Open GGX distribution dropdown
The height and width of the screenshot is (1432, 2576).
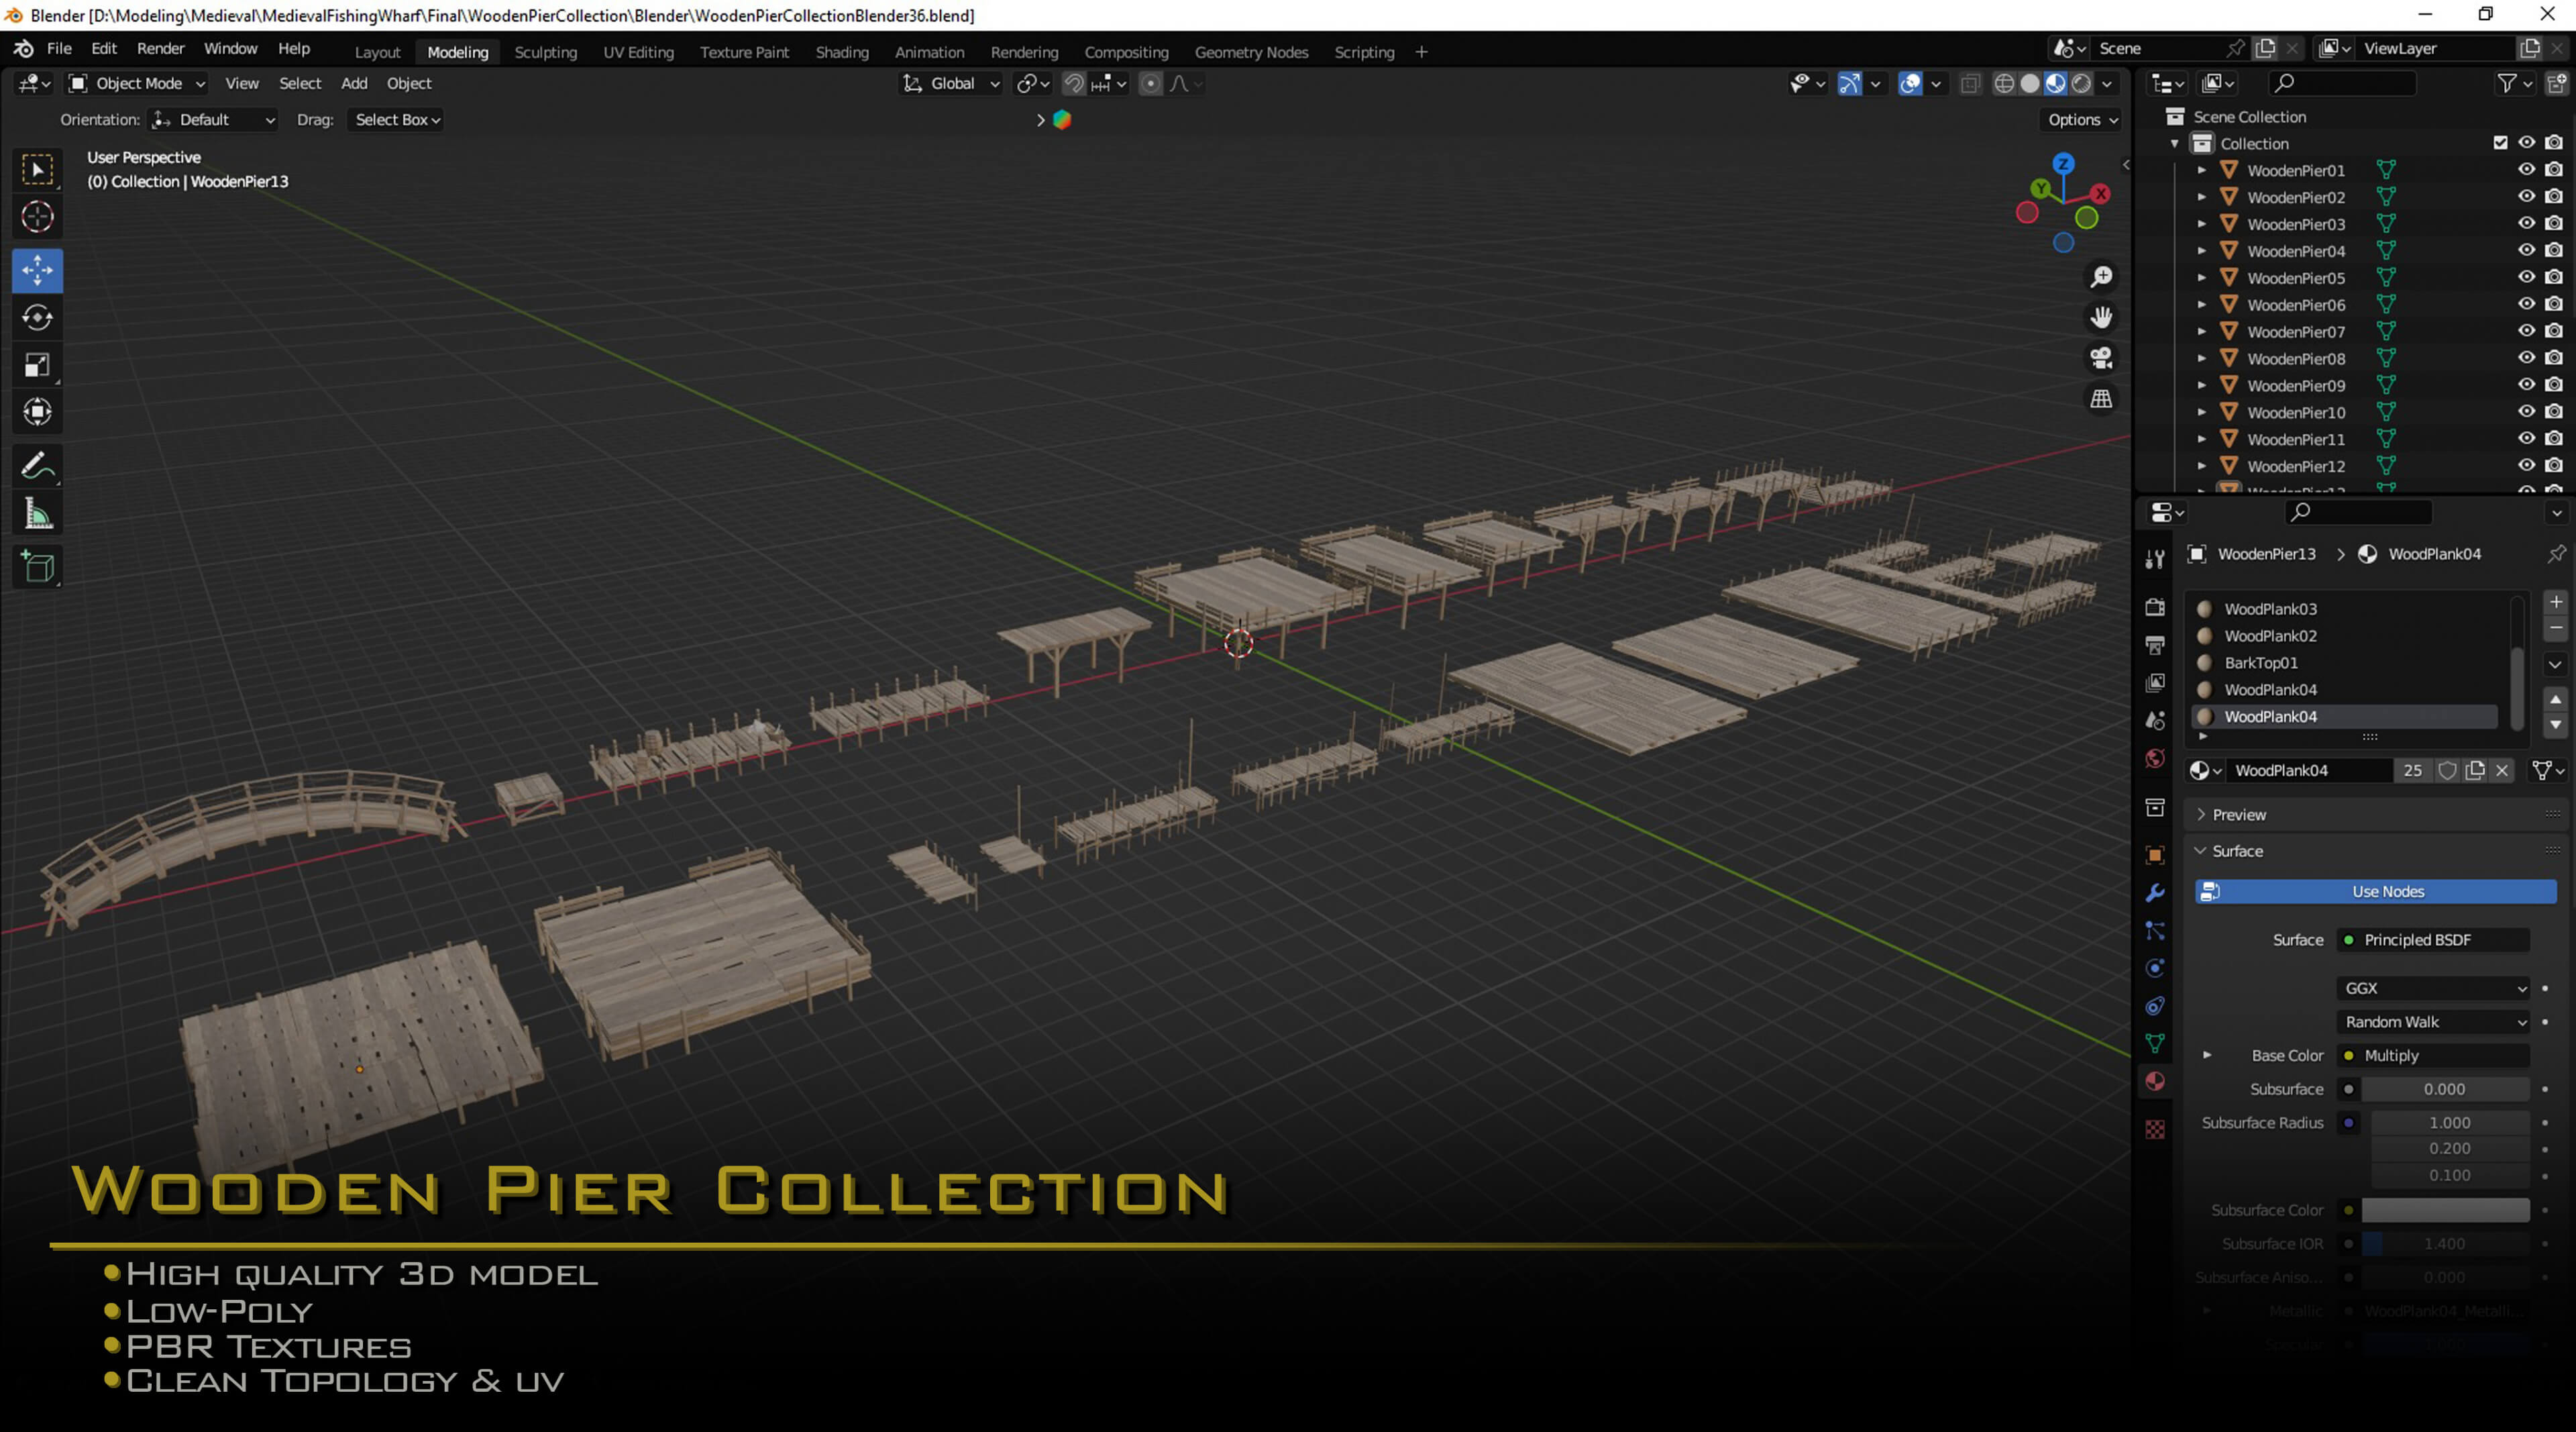(x=2433, y=988)
